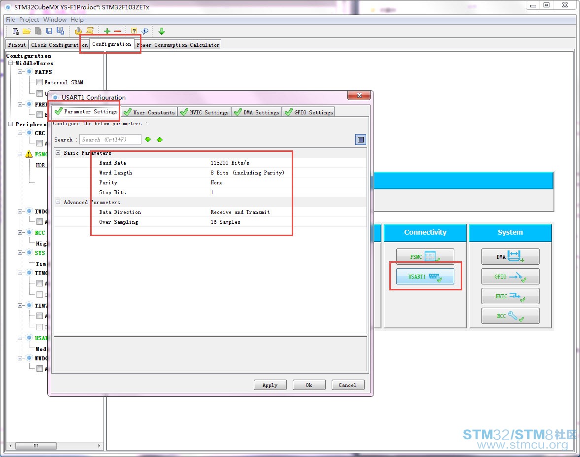580x457 pixels.
Task: Click the Save Project As icon
Action: 60,31
